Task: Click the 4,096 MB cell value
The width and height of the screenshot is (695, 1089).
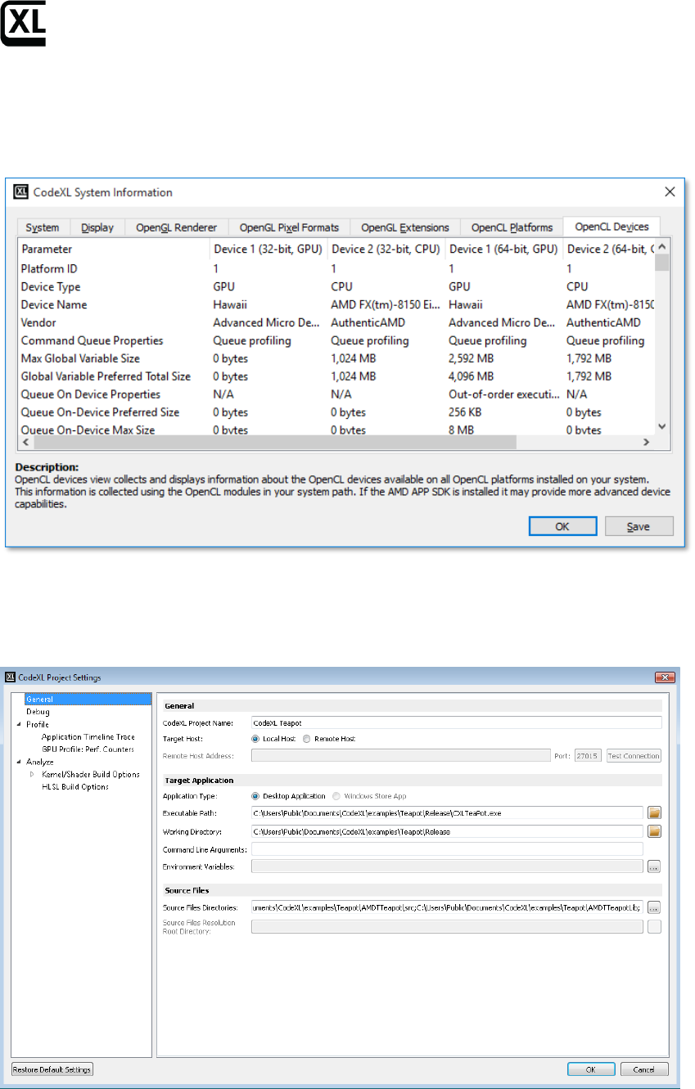Action: coord(471,376)
